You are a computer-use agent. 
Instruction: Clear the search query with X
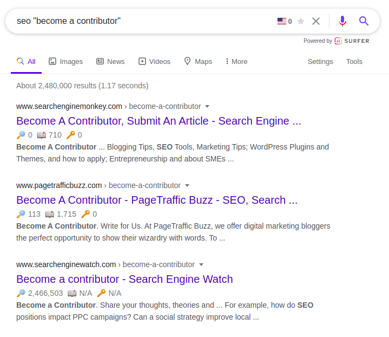pyautogui.click(x=316, y=21)
